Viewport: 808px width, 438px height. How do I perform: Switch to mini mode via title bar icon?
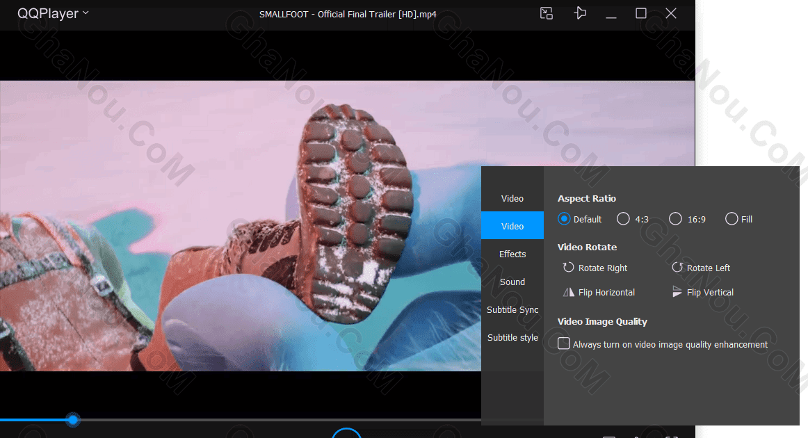(x=547, y=13)
